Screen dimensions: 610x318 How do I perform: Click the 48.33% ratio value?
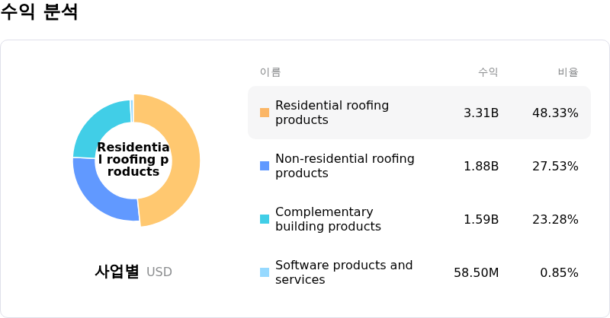click(x=555, y=113)
